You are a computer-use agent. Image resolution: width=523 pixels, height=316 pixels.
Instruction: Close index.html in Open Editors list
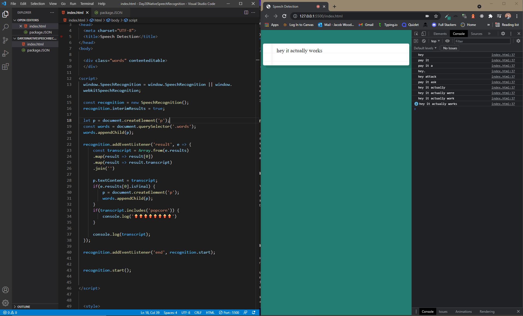tap(21, 26)
